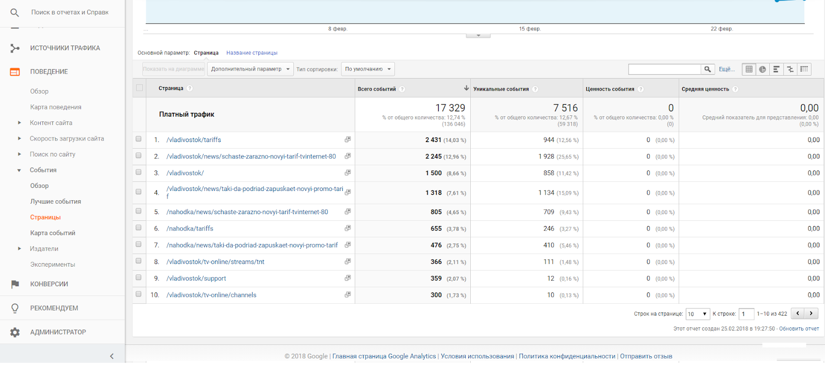Check the box for /vladivostok/tariffs row
825x365 pixels.
pyautogui.click(x=138, y=139)
